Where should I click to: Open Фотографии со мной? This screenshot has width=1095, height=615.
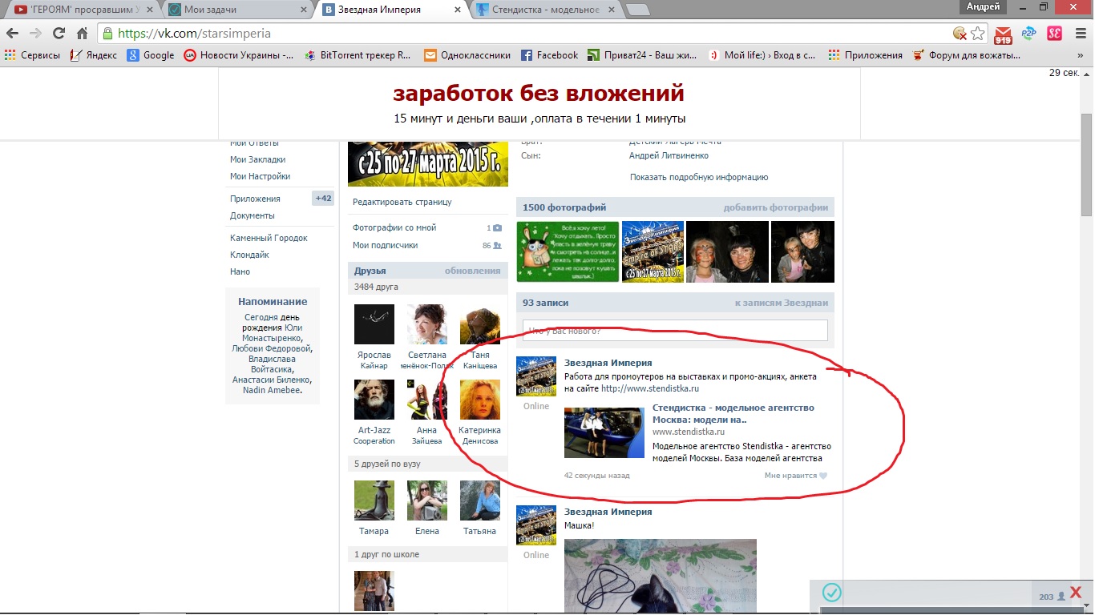394,227
